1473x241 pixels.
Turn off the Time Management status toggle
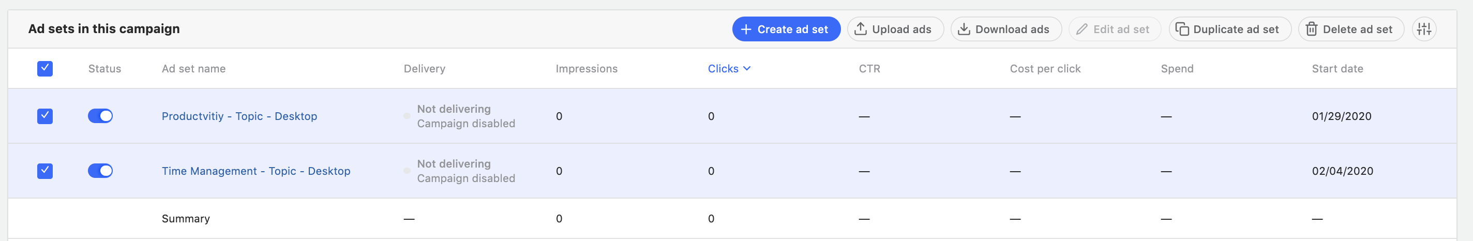click(x=100, y=171)
